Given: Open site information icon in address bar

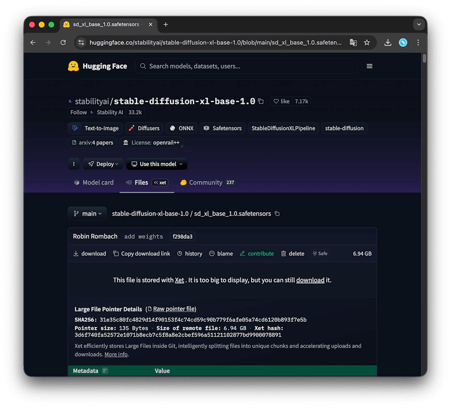Looking at the screenshot, I should point(81,42).
